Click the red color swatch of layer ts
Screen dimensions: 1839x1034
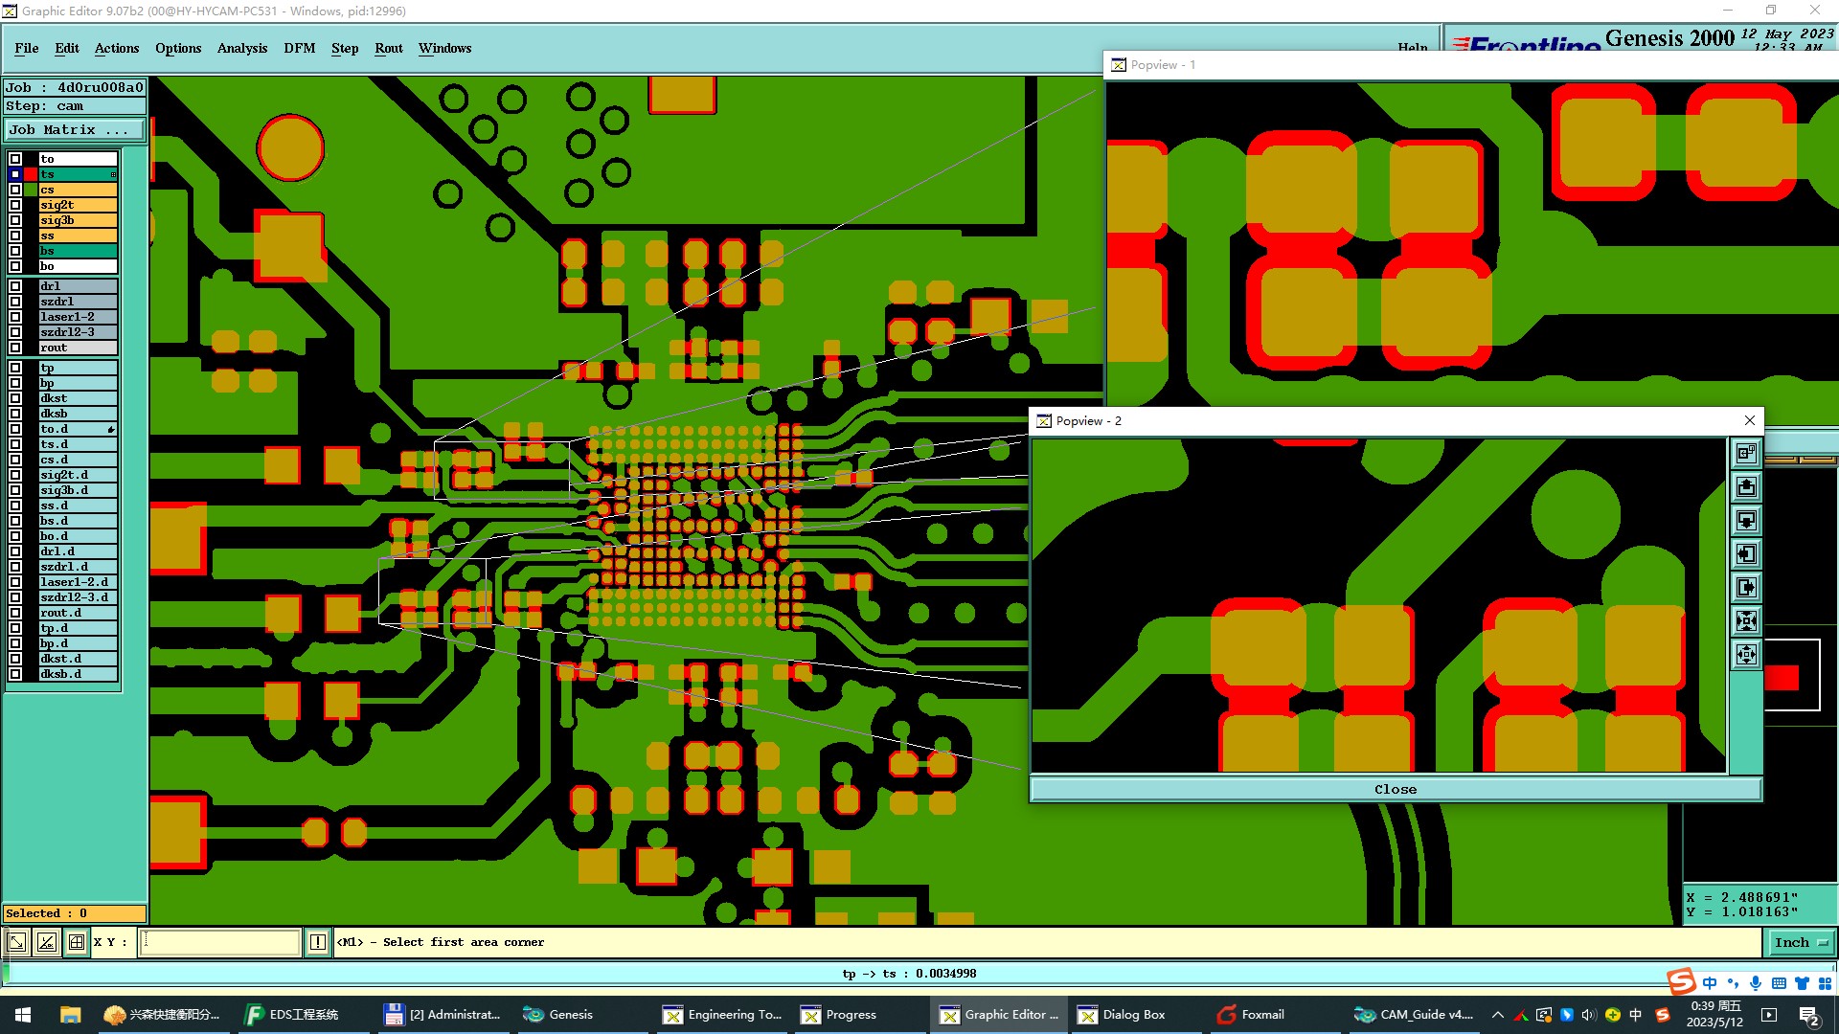(x=31, y=174)
